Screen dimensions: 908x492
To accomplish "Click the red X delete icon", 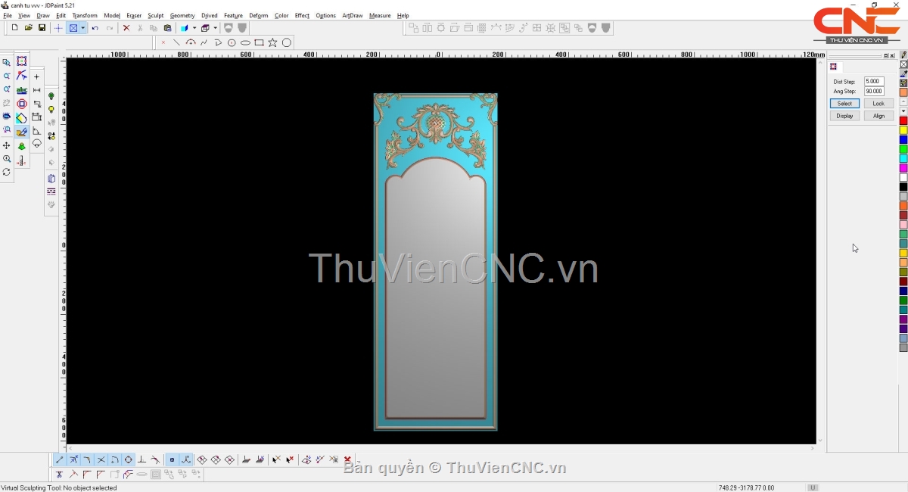I will click(x=126, y=28).
